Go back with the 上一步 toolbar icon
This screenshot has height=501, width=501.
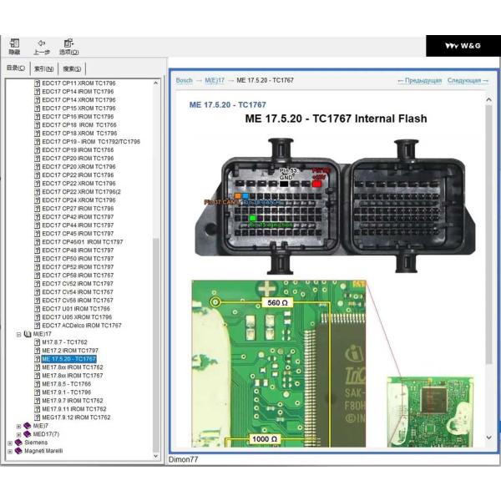tap(42, 47)
